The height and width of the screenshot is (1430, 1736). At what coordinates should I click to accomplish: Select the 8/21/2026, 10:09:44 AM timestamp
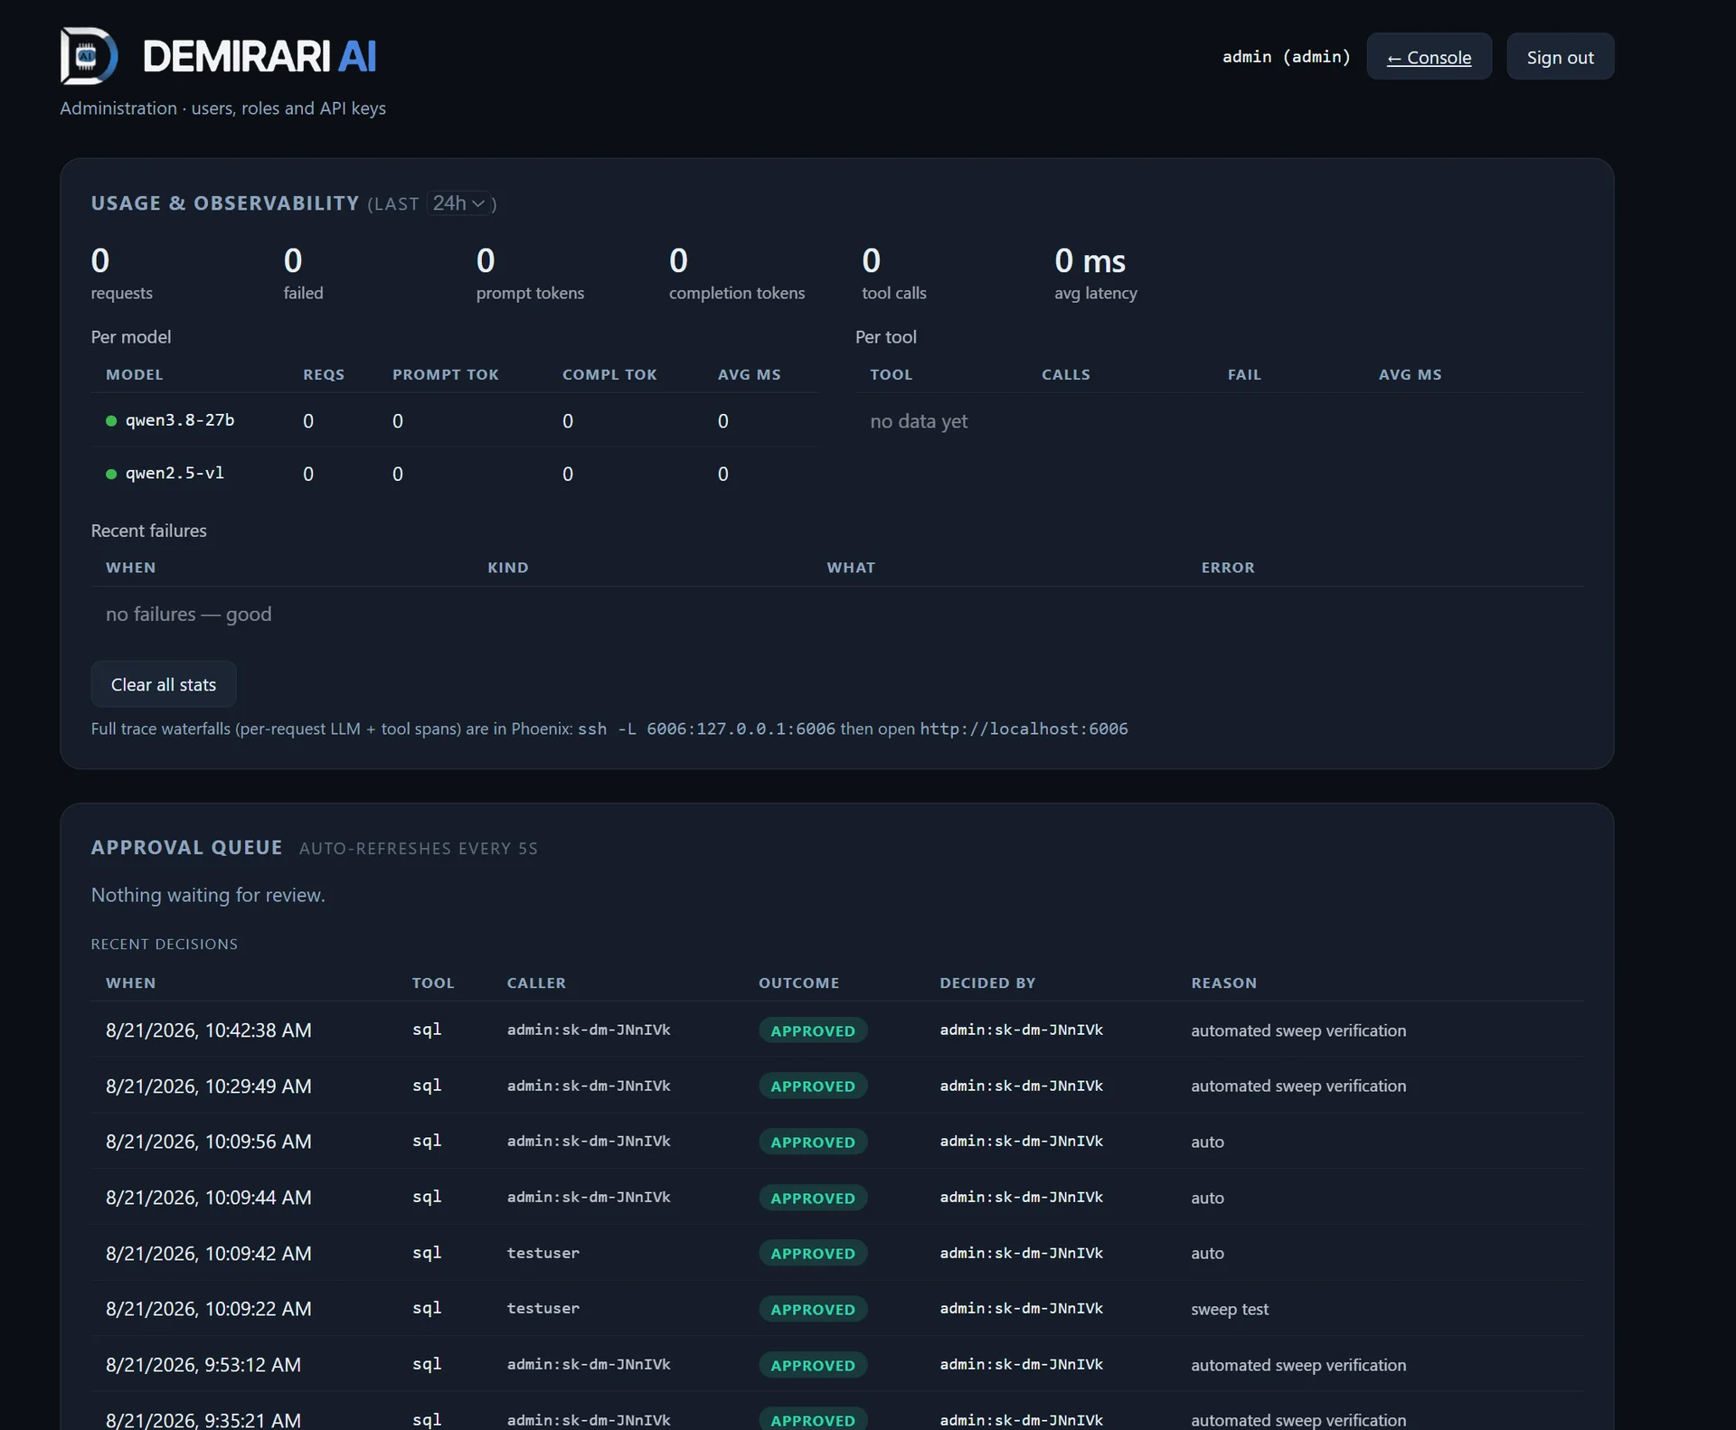(x=209, y=1198)
